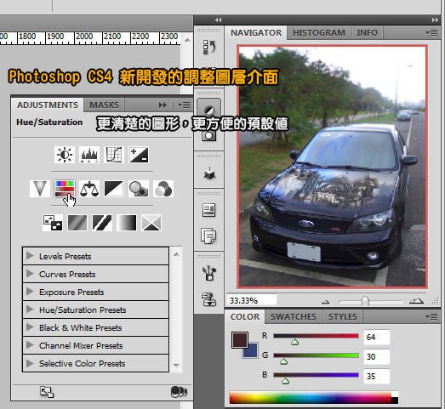Screen dimensions: 445x409
Task: Select the Channel Mixer circles icon
Action: [x=163, y=189]
